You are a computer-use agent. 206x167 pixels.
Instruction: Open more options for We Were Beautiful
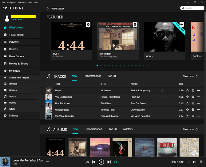click(x=198, y=116)
